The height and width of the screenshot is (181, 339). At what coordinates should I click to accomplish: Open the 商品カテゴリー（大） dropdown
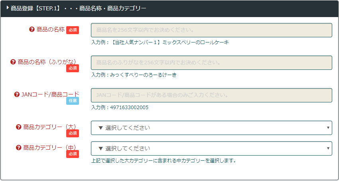211,128
